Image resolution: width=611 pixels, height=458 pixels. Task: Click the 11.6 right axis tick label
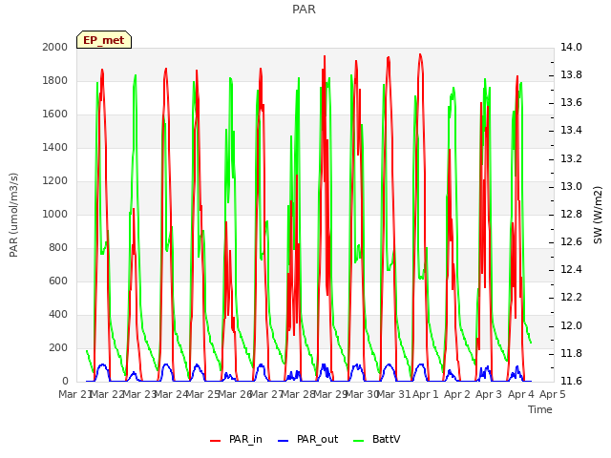[571, 382]
